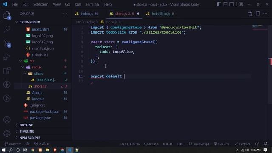Click Ln 11, Col 16 indicator

point(130,144)
